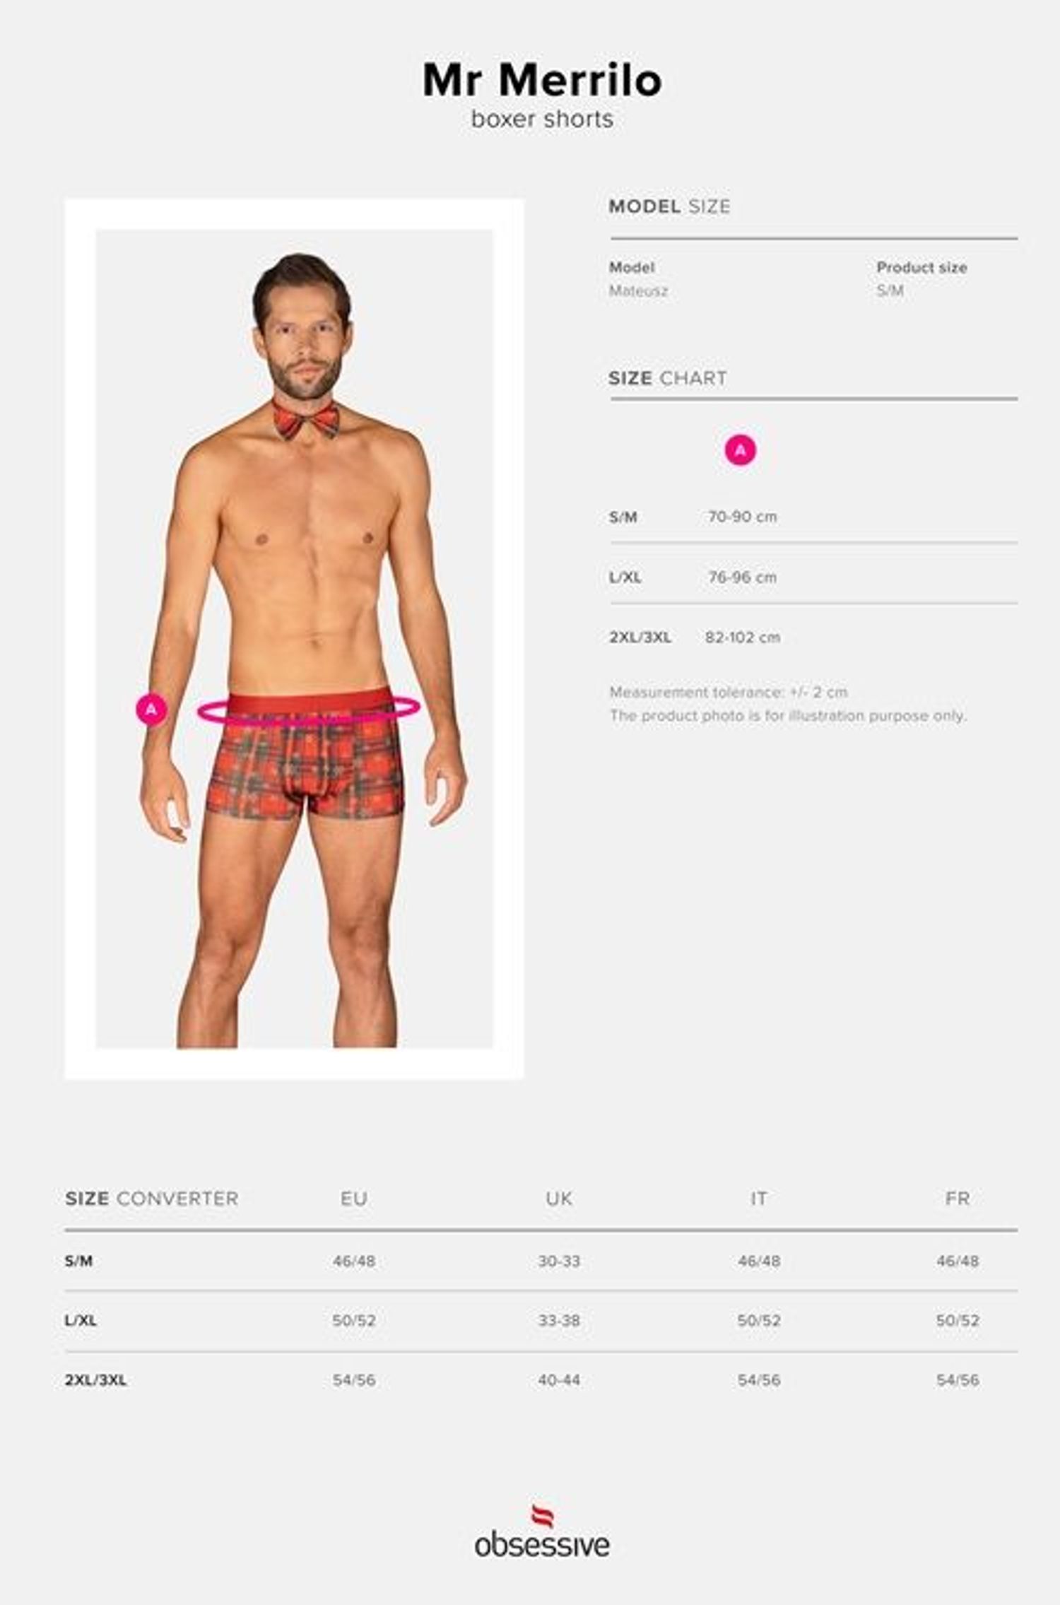The image size is (1060, 1605).
Task: Select the L/XL 76-96 cm measurement
Action: (x=742, y=577)
